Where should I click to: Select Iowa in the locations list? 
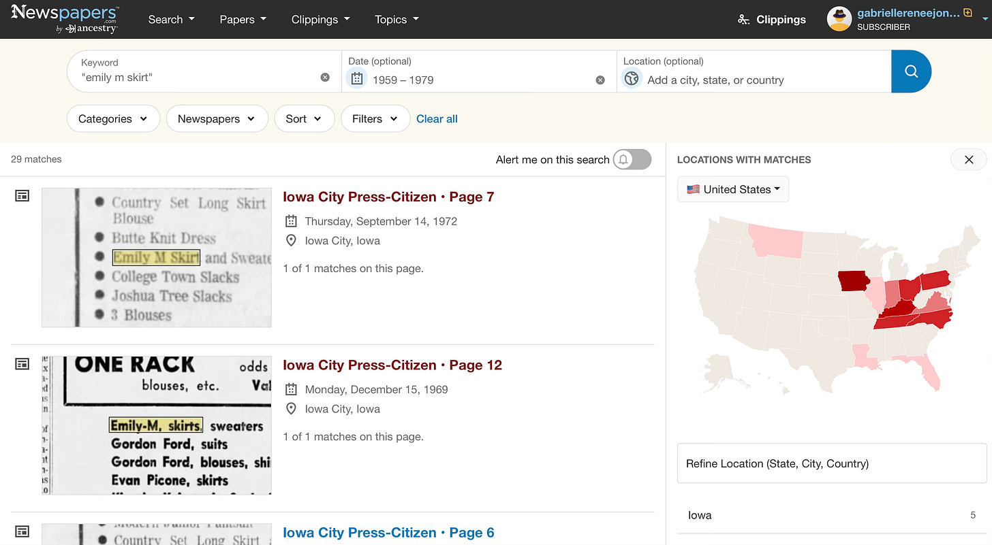832,515
